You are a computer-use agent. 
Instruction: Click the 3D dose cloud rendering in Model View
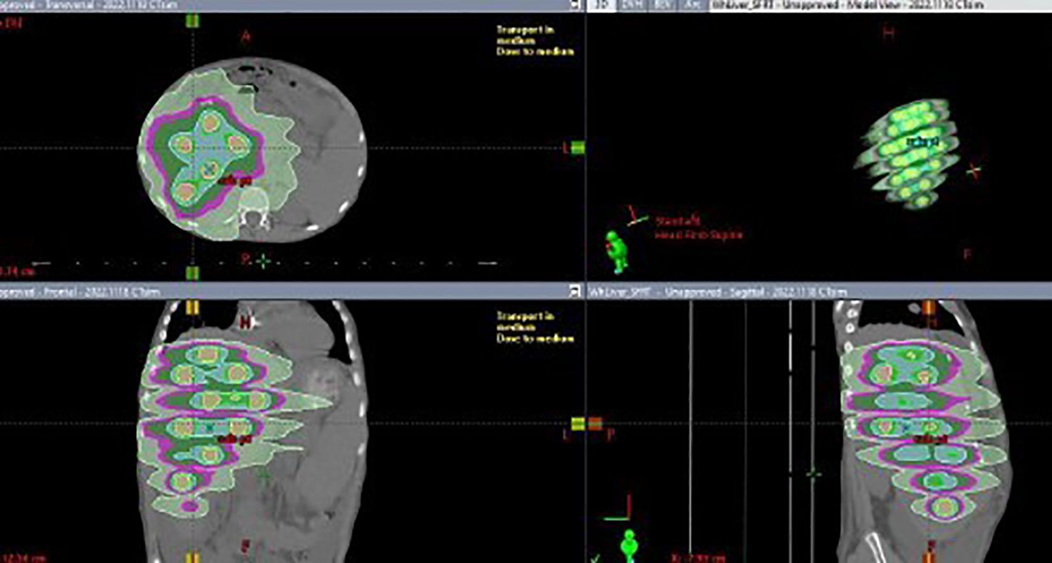[907, 154]
